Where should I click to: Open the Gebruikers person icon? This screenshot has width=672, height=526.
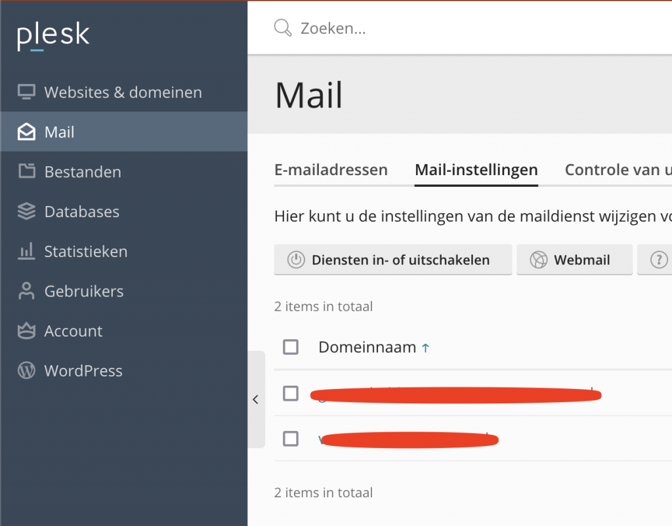tap(26, 291)
